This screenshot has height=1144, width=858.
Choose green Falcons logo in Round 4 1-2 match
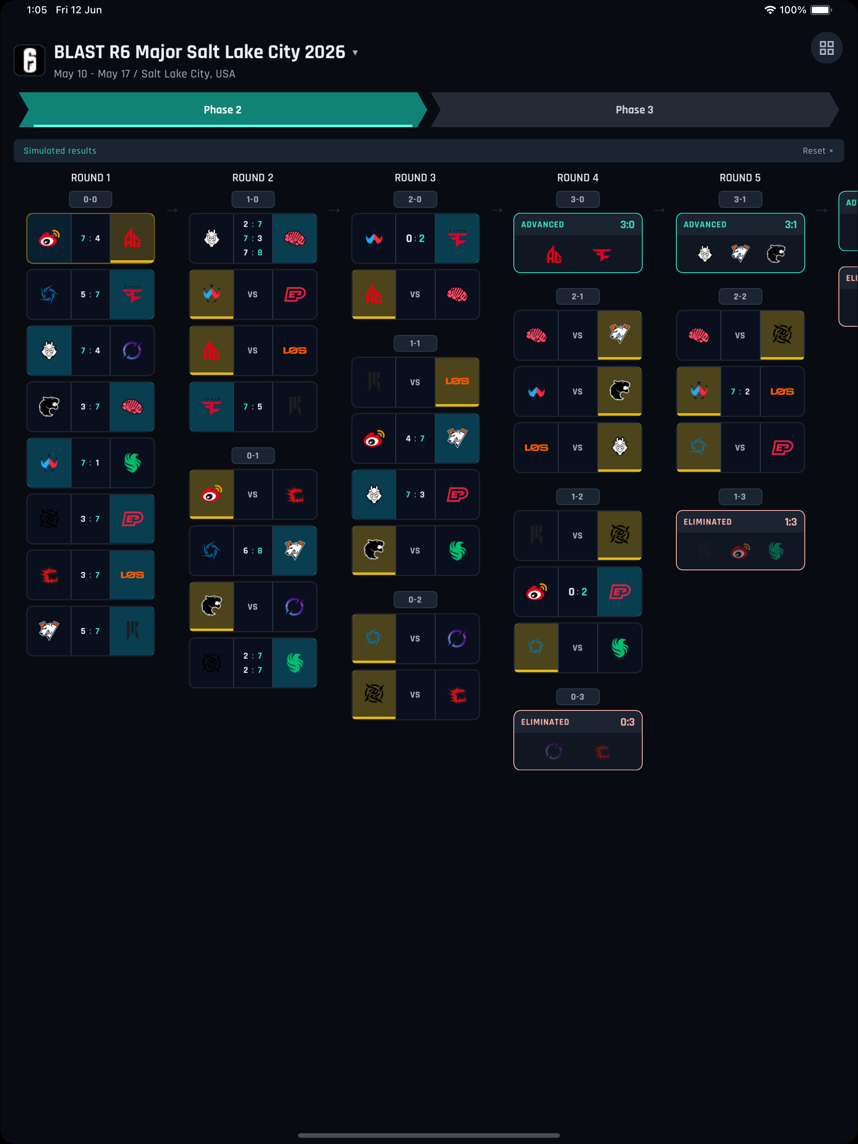click(619, 648)
